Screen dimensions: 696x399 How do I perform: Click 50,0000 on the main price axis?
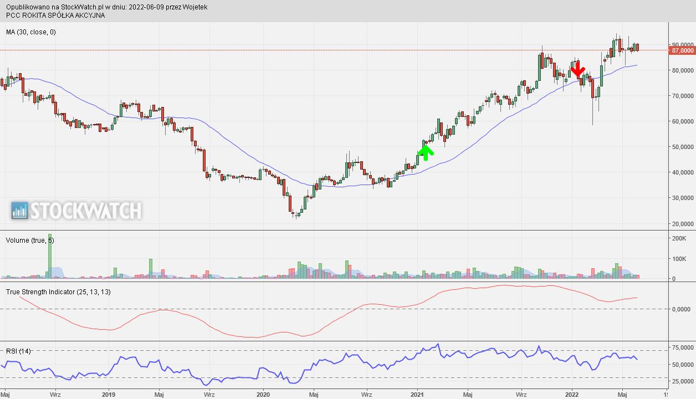pyautogui.click(x=683, y=147)
